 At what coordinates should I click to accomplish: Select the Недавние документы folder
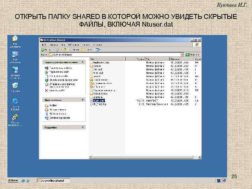[x=103, y=90]
